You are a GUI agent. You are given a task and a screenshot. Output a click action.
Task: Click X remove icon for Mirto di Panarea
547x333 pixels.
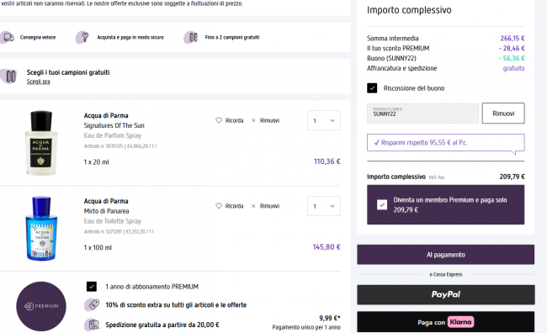[x=253, y=206]
